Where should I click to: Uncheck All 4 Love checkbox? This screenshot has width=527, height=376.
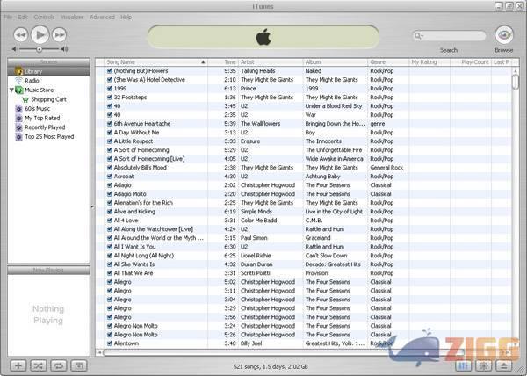point(109,221)
